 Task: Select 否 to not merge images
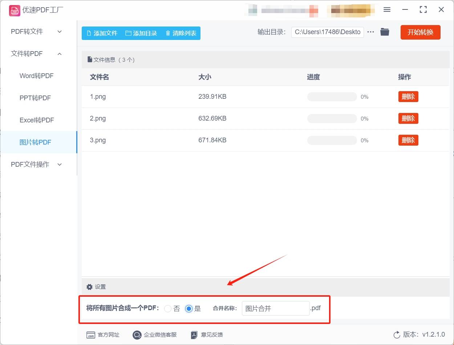coord(168,308)
